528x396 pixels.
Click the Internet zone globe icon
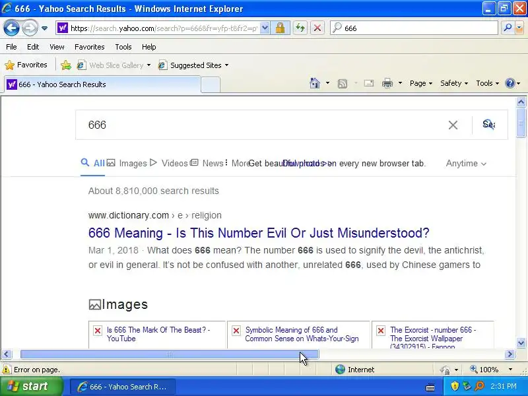(x=340, y=370)
